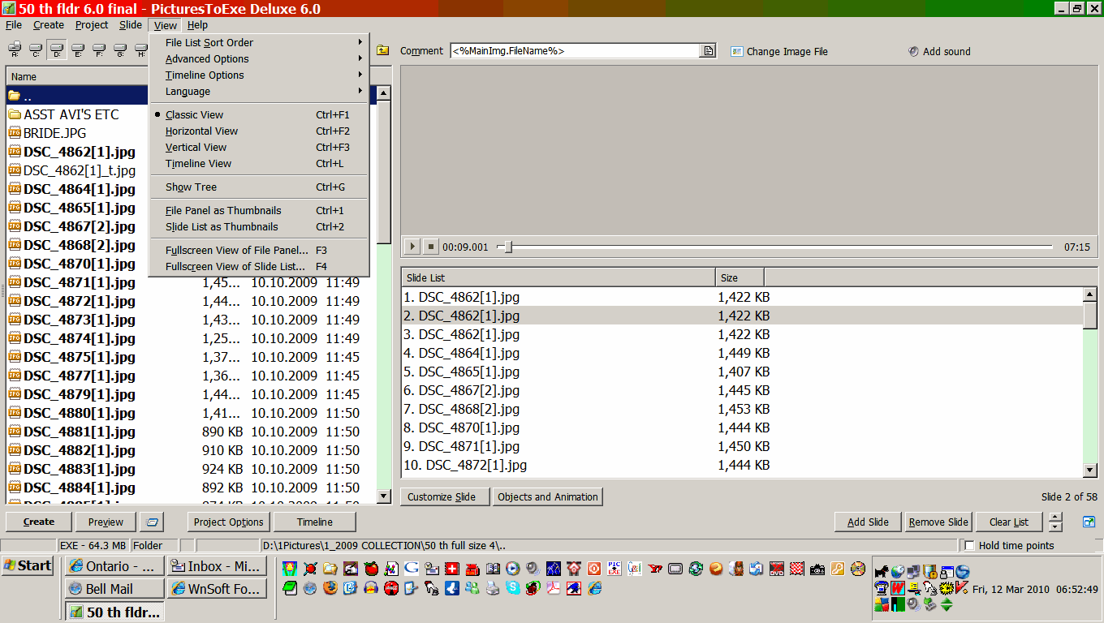Choose Fullscreen View of Slide List
The image size is (1104, 623).
tap(260, 266)
